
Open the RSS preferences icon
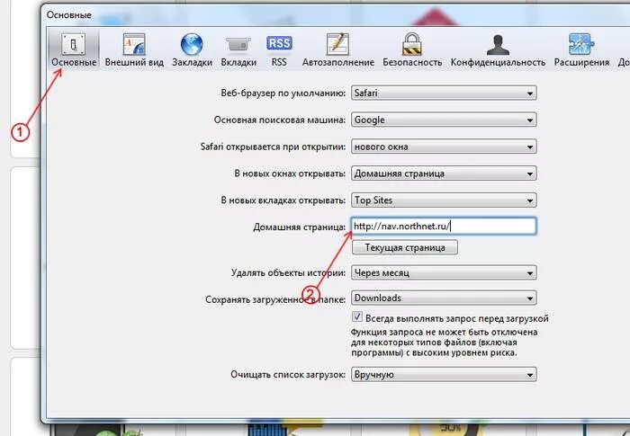pos(279,43)
